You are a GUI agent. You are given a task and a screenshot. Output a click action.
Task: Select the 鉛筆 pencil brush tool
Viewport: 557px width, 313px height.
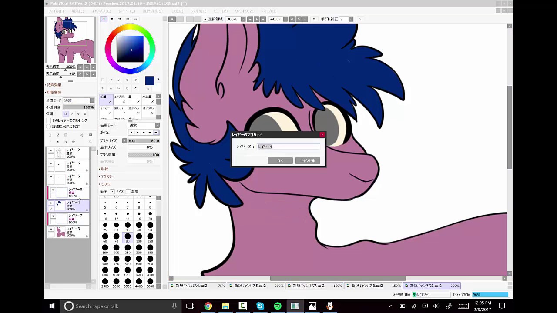click(107, 99)
